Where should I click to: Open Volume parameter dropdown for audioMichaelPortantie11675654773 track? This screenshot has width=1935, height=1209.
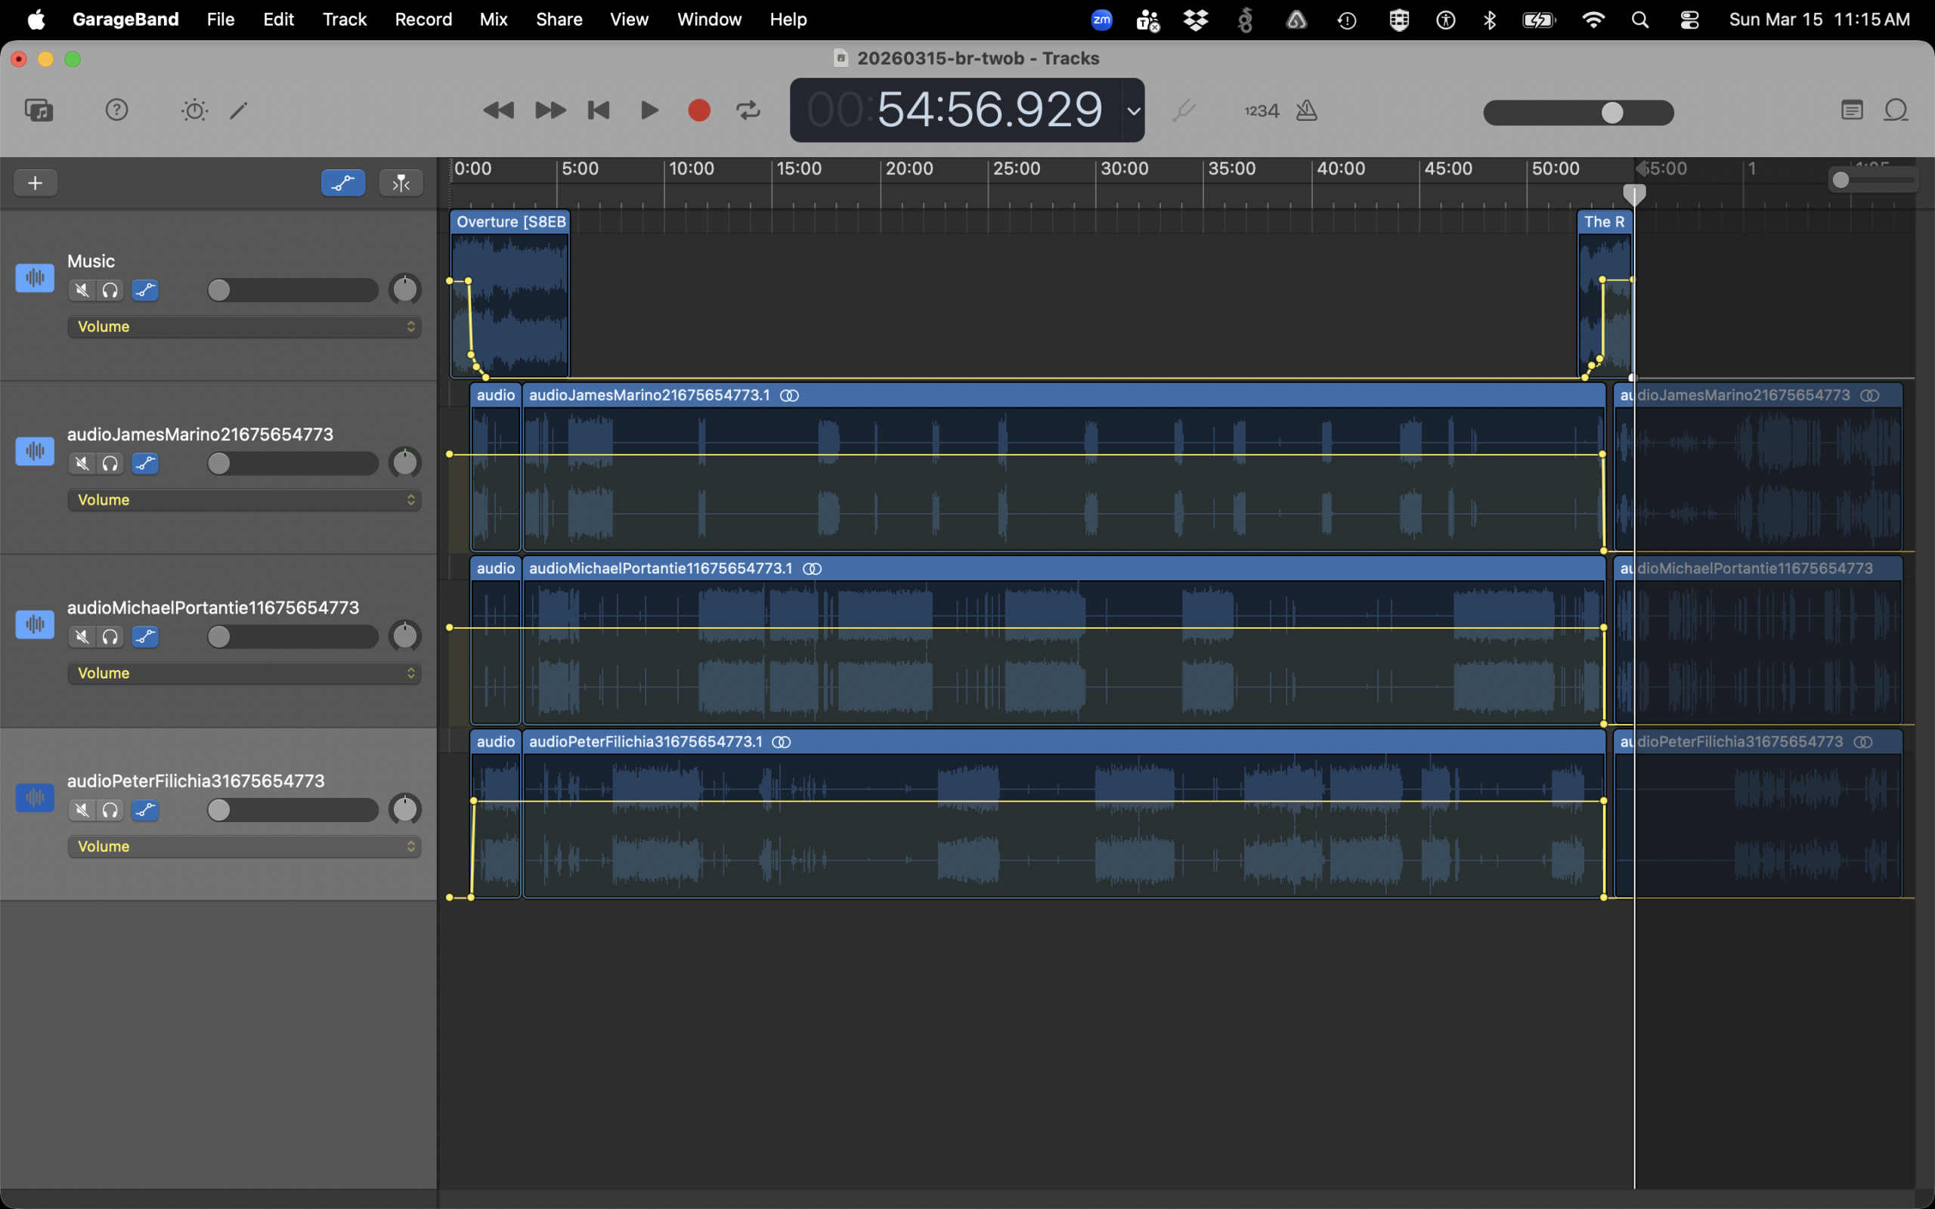(244, 673)
